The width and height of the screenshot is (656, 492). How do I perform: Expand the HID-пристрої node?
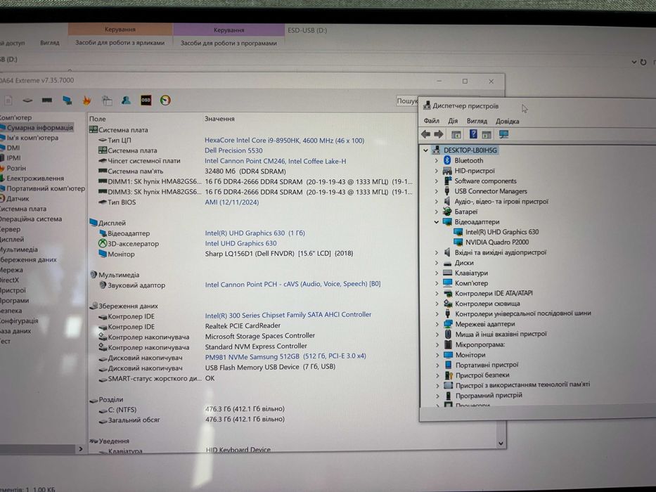coord(437,171)
